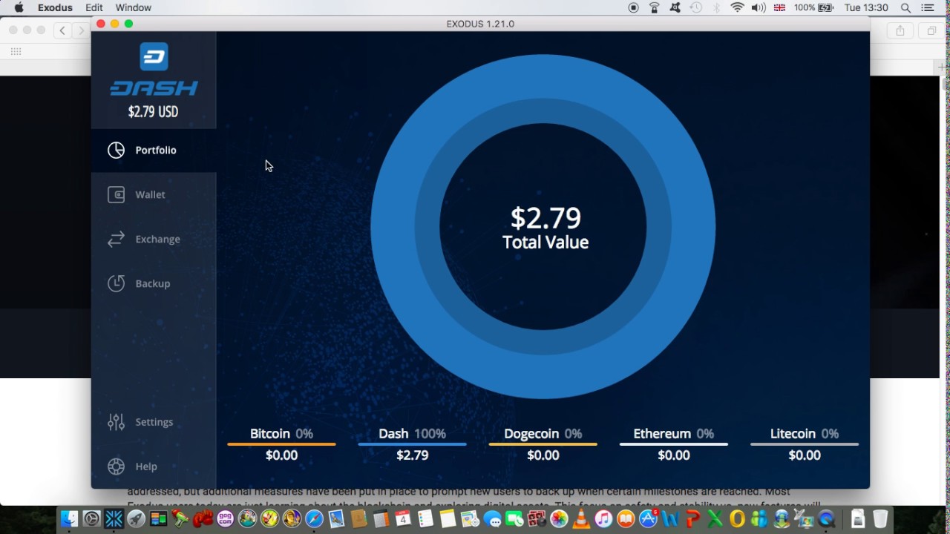Open Calendar from the Dock
The height and width of the screenshot is (534, 950).
403,518
